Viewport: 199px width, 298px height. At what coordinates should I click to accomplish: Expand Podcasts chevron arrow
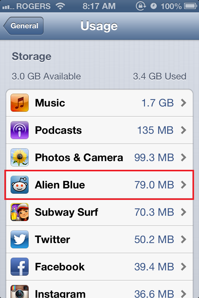[183, 130]
